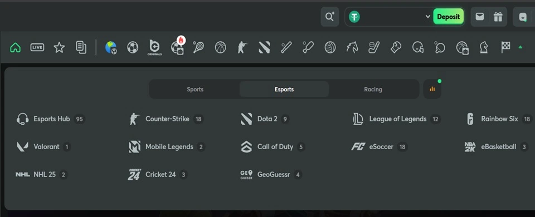Select the chess knight icon

click(x=484, y=47)
